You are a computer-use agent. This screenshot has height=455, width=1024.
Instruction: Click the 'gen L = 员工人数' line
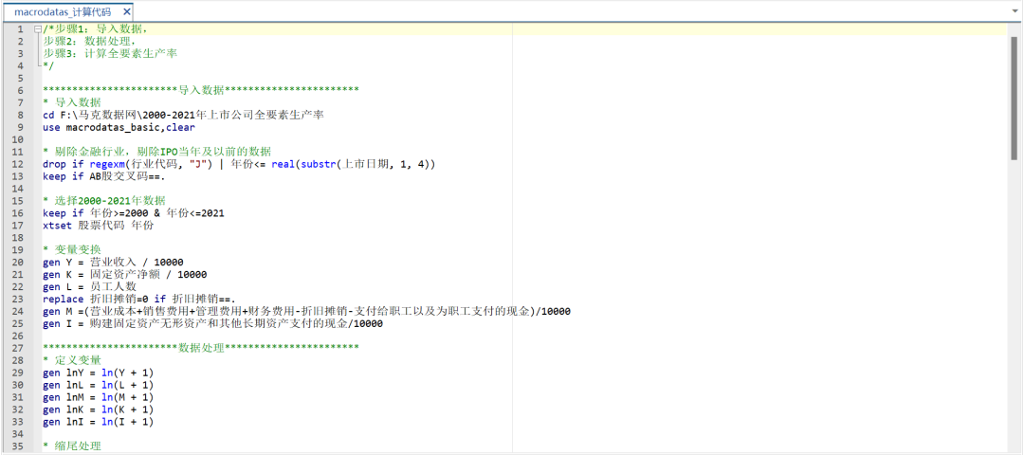89,286
